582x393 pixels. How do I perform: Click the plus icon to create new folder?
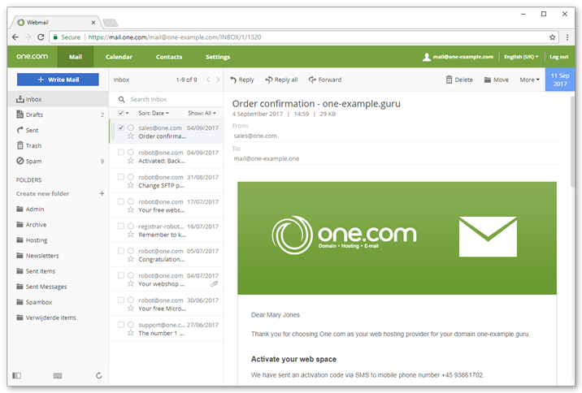coord(102,193)
